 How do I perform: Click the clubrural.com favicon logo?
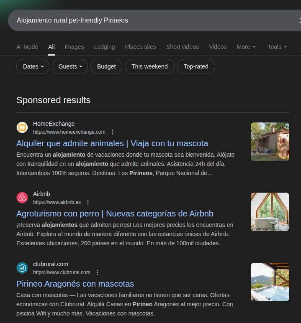point(22,268)
